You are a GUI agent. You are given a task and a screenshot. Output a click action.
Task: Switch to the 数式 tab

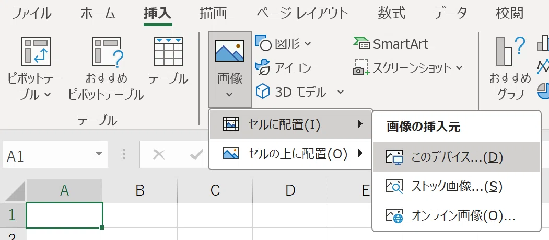pos(391,14)
